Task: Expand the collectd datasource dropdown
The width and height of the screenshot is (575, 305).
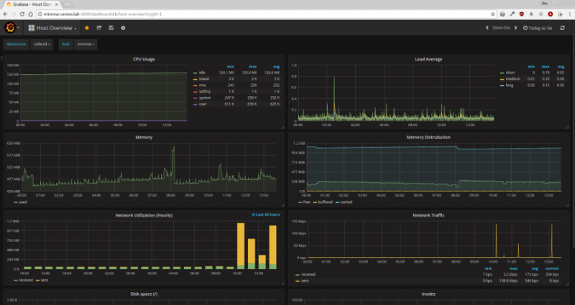Action: click(x=42, y=44)
